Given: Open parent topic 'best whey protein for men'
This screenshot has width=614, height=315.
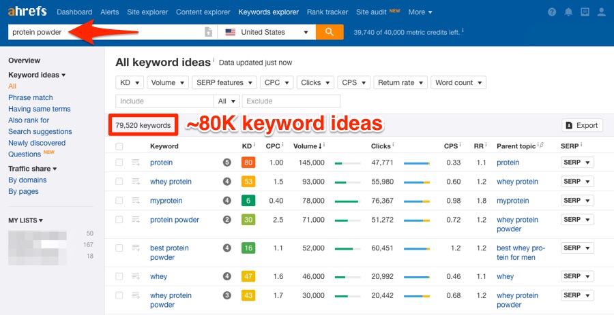Looking at the screenshot, I should point(521,252).
